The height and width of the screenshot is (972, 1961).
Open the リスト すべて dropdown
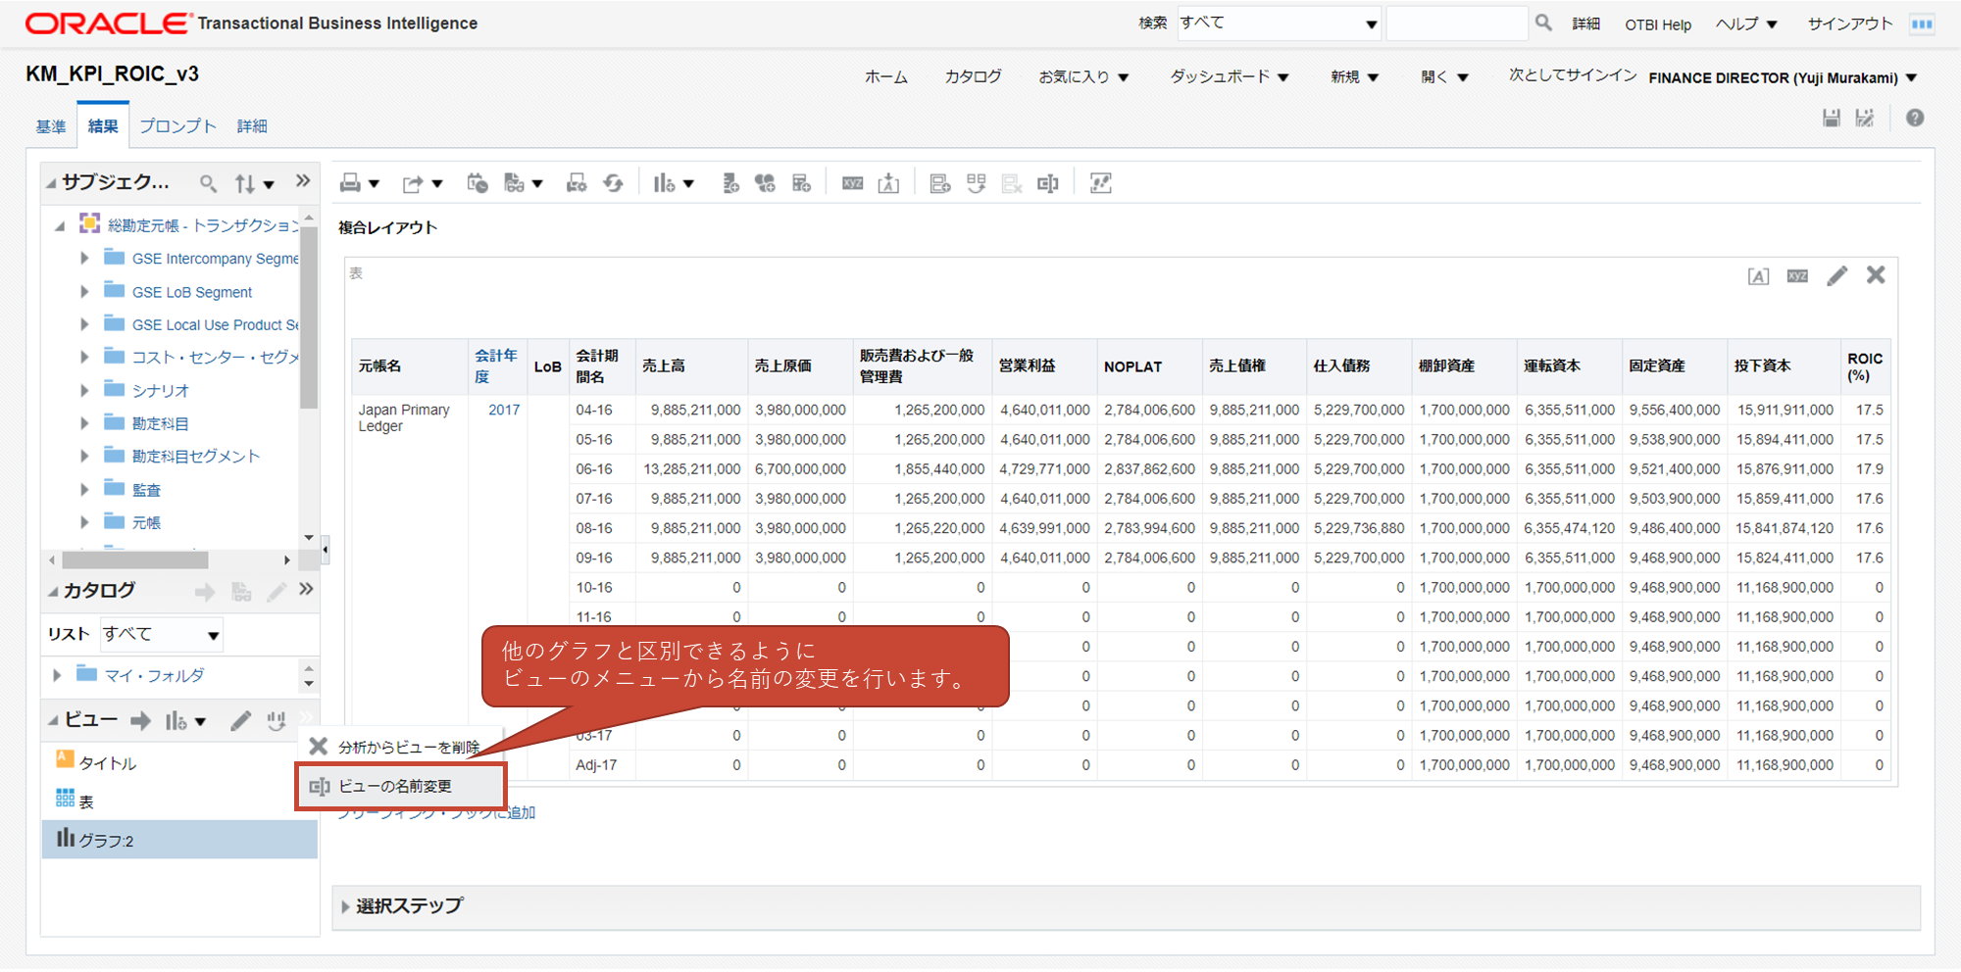tap(162, 634)
